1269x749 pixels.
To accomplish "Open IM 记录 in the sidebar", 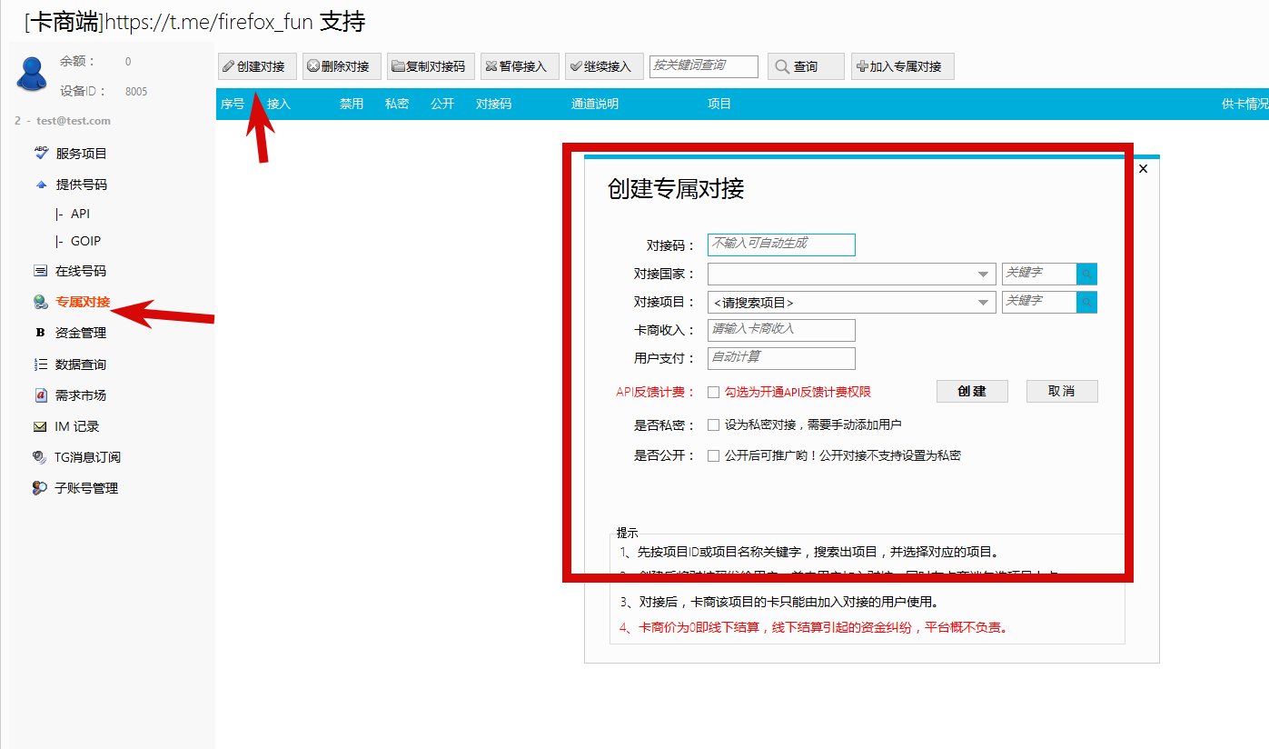I will [77, 426].
